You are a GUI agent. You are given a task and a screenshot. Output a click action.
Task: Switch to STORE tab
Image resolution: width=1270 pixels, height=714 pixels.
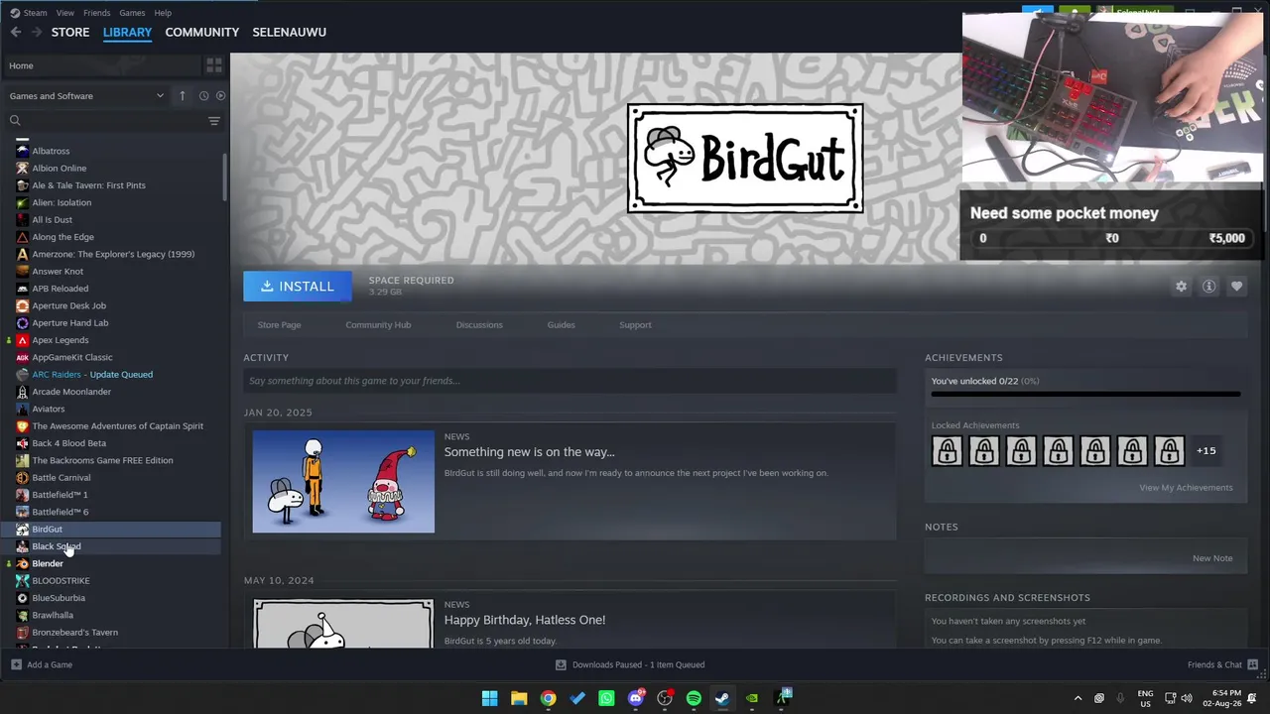coord(70,32)
